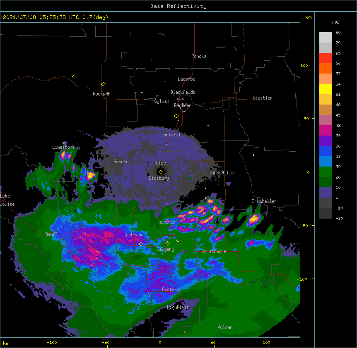Select the Strathmore label
This screenshot has height=348, width=357.
point(214,251)
